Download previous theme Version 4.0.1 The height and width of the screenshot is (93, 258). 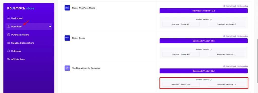[x=181, y=24]
